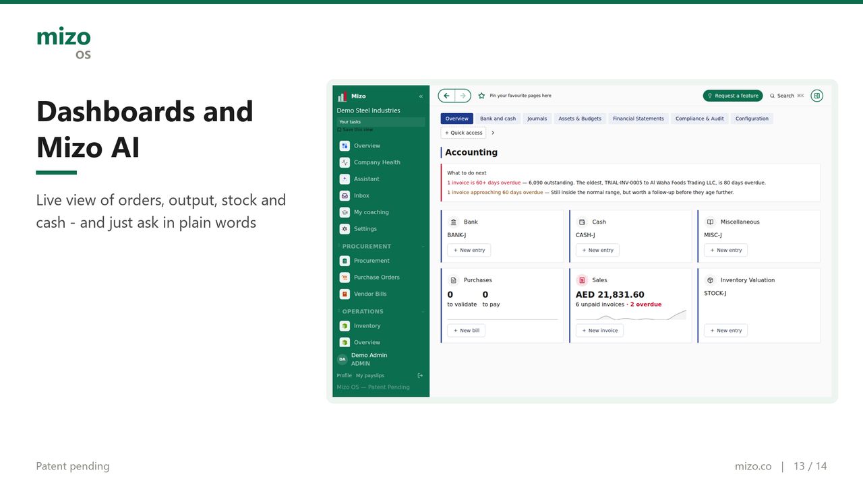Click New entry on the Bank card
The height and width of the screenshot is (485, 863).
pos(469,250)
